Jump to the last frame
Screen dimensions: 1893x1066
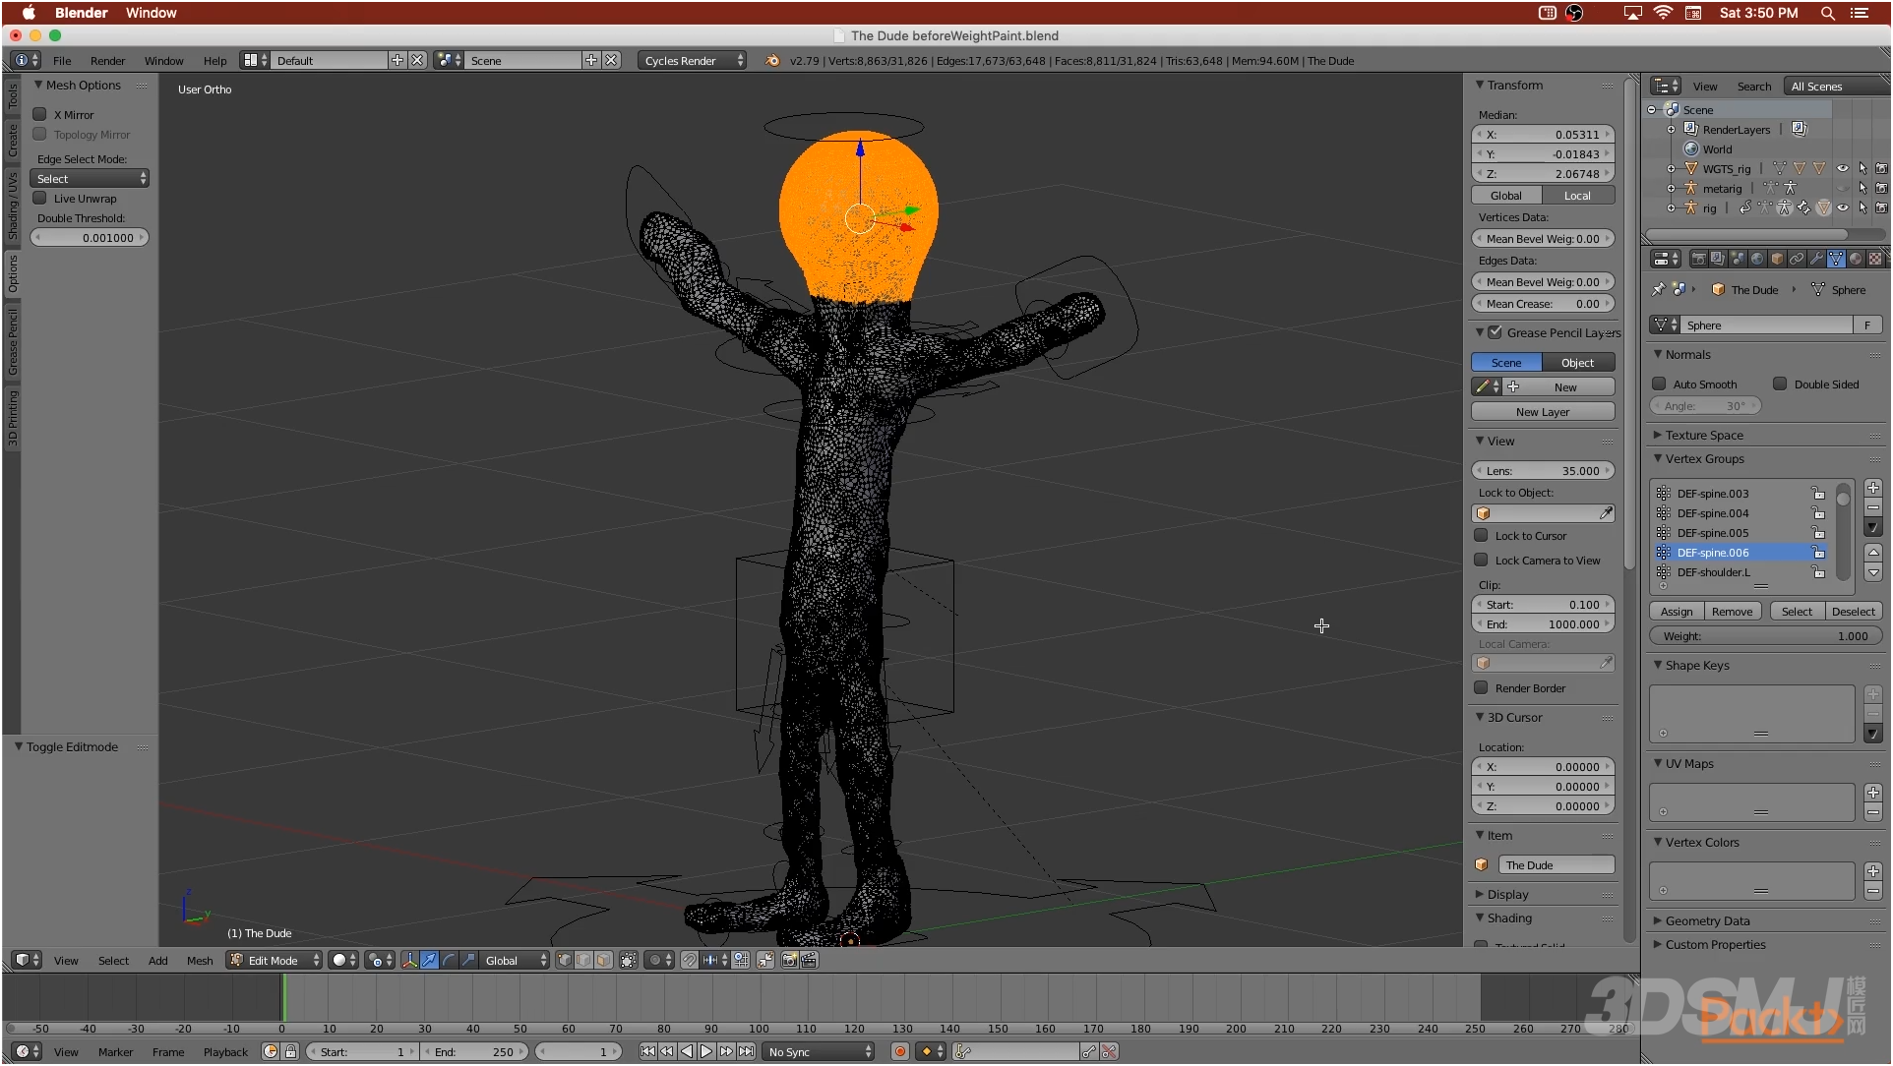(x=746, y=1052)
